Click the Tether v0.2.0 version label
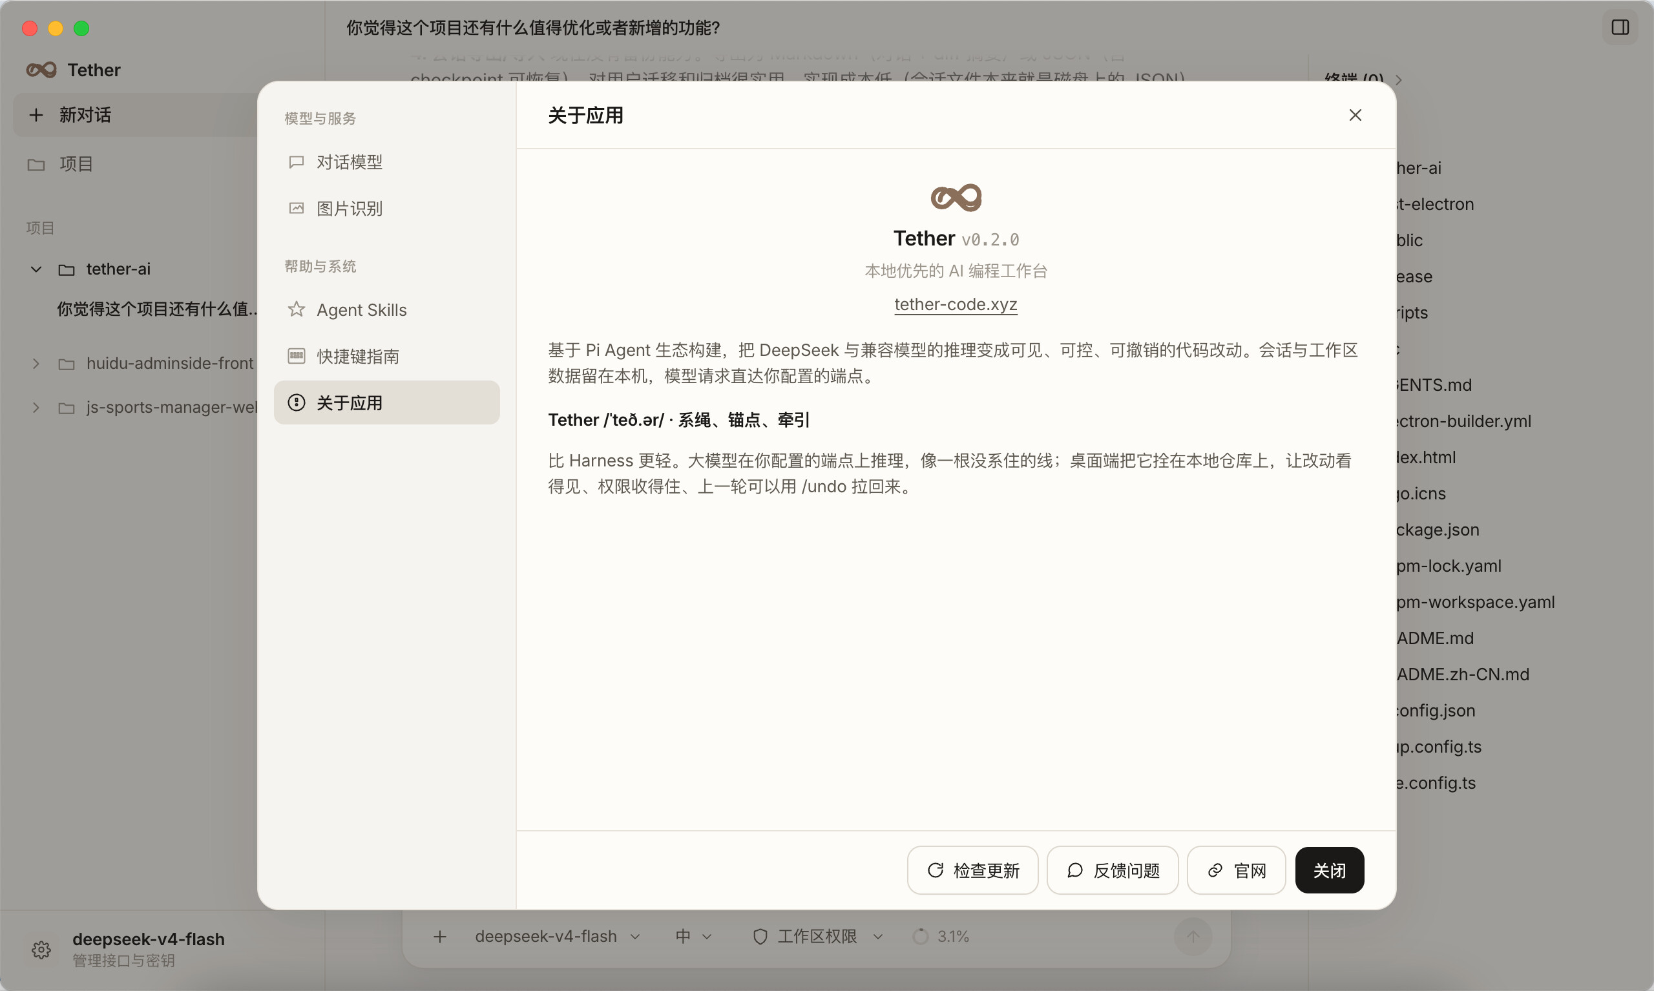The image size is (1654, 991). pyautogui.click(x=990, y=240)
